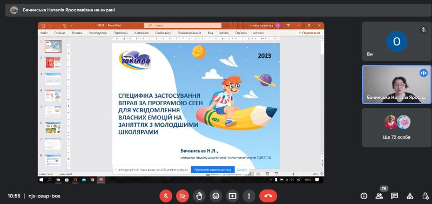The image size is (432, 204).
Task: Open more options three-dot menu
Action: [249, 196]
